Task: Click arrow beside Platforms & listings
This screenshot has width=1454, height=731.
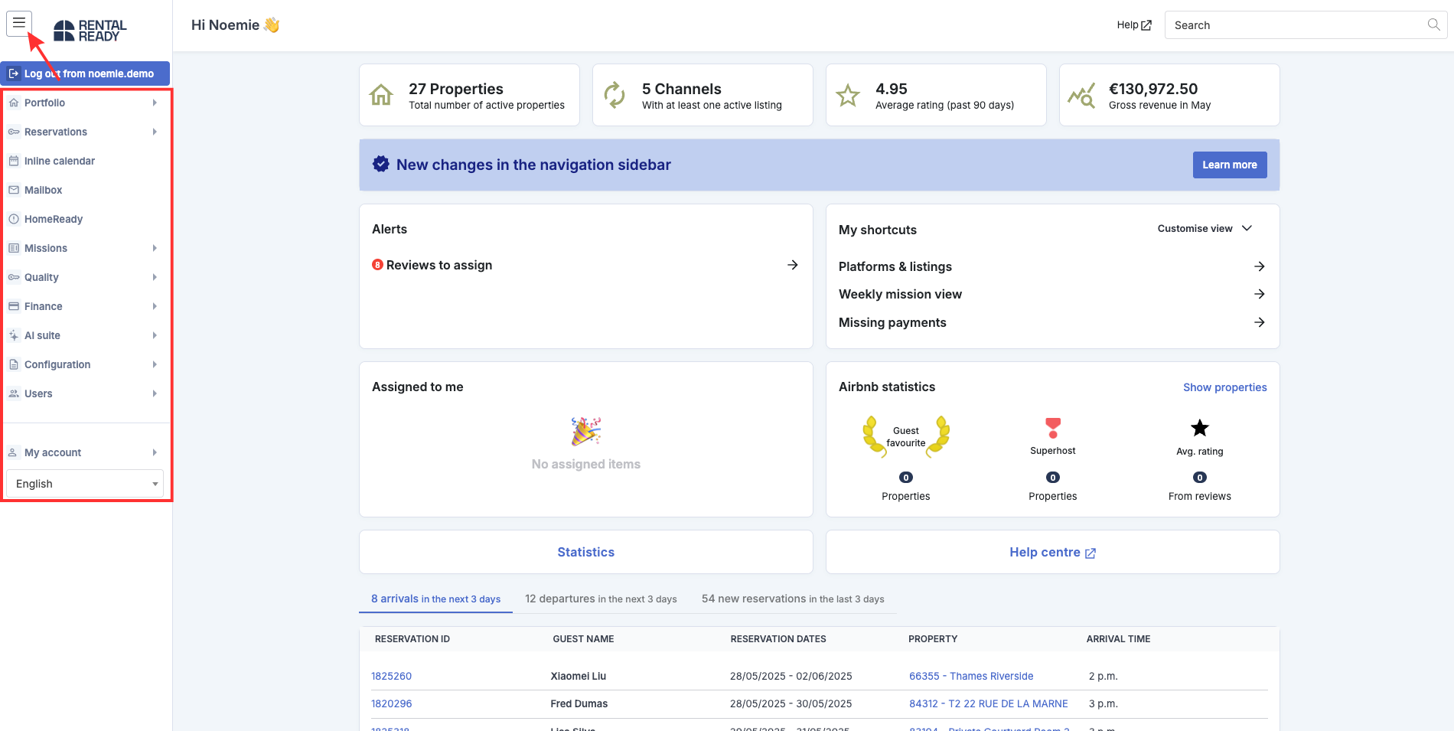Action: [x=1259, y=266]
